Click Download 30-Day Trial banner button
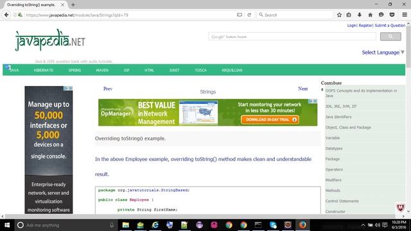Viewport: 411px width, 231px height. [x=270, y=120]
